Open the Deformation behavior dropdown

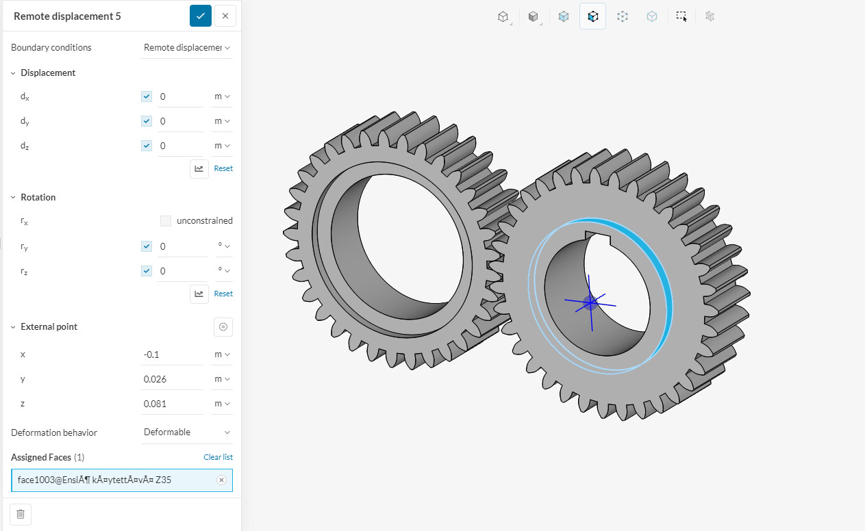(186, 432)
